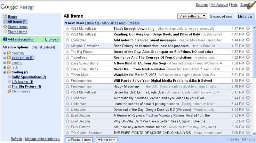Expand the trading folder
The height and width of the screenshot is (143, 256).
[4, 72]
